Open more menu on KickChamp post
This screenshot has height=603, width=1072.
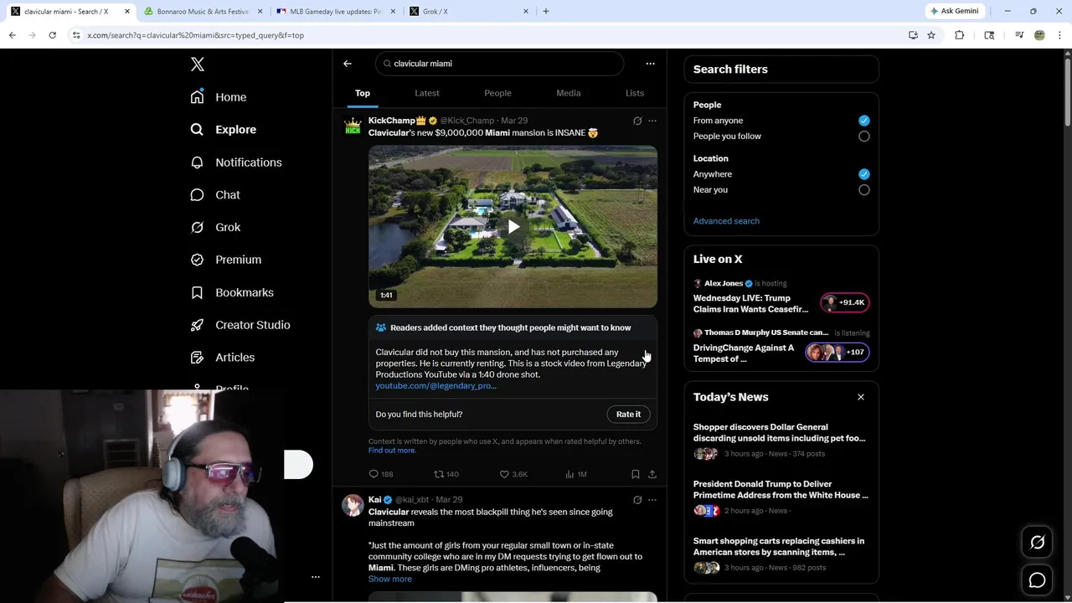coord(652,121)
